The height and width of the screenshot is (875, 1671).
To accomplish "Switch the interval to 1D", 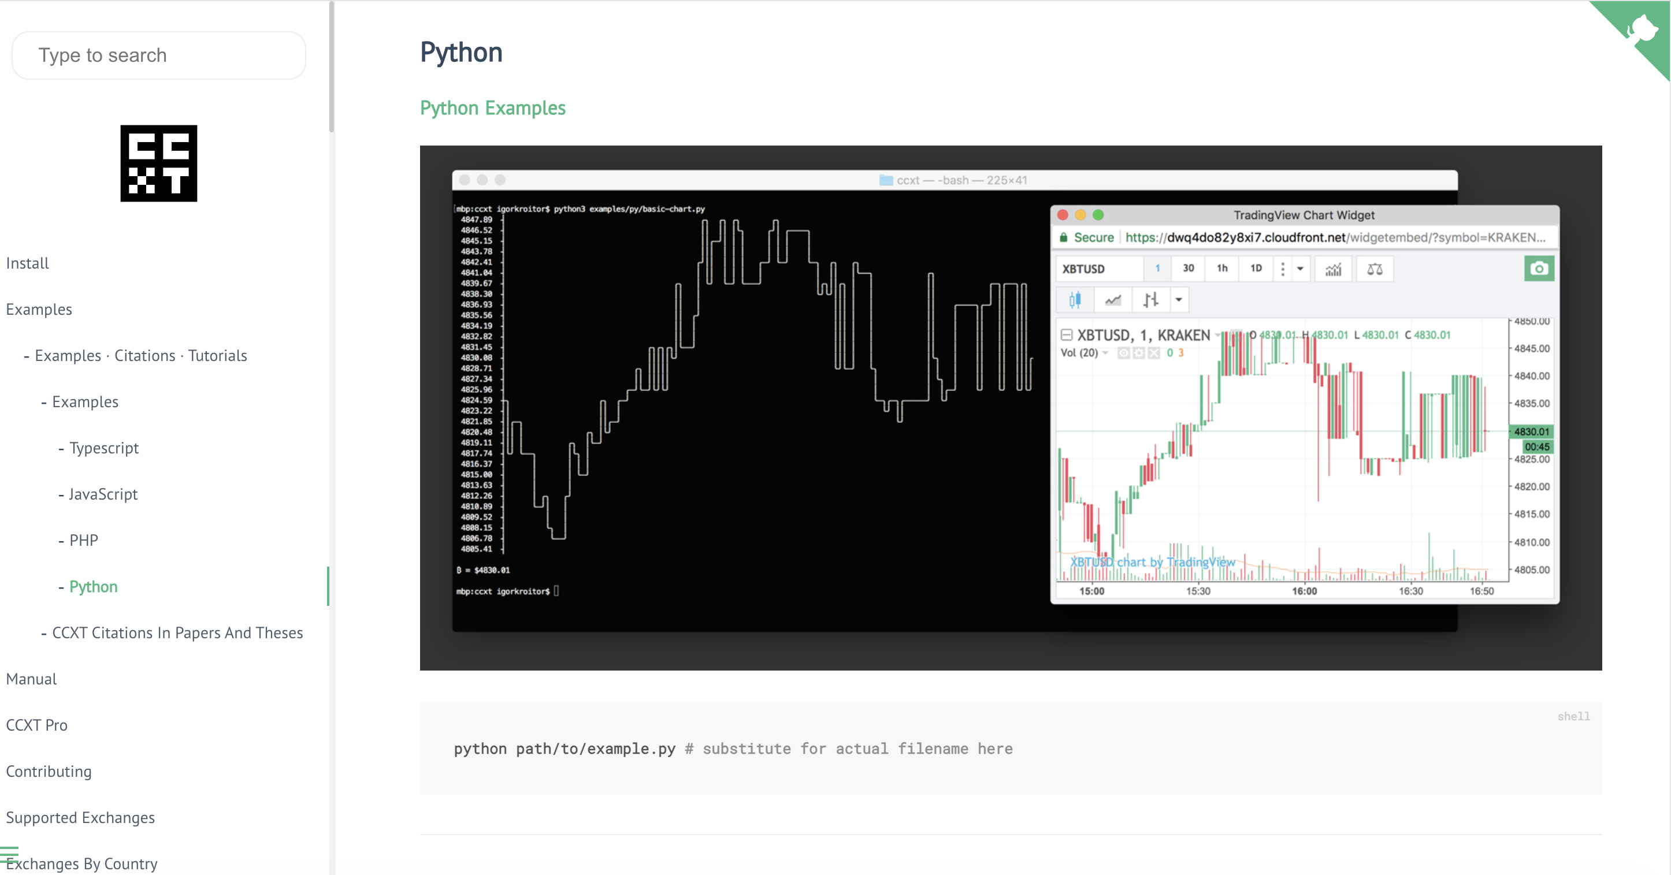I will pos(1256,269).
